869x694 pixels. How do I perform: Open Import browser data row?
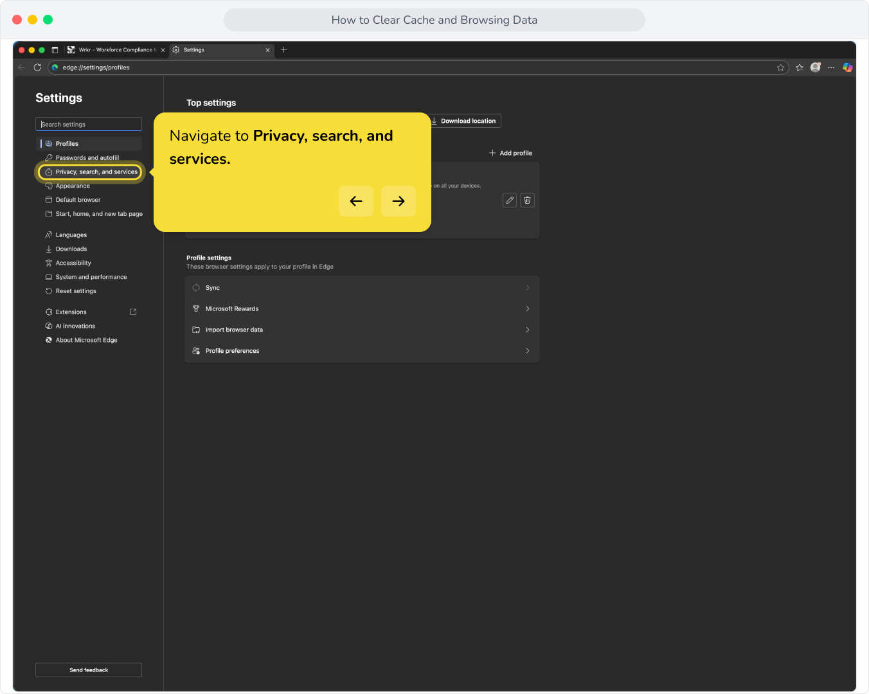coord(362,330)
